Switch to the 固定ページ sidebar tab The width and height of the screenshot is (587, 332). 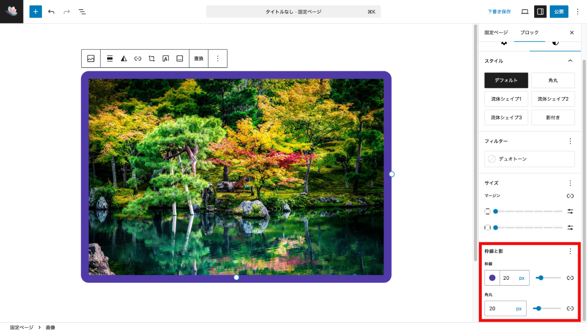tap(496, 32)
